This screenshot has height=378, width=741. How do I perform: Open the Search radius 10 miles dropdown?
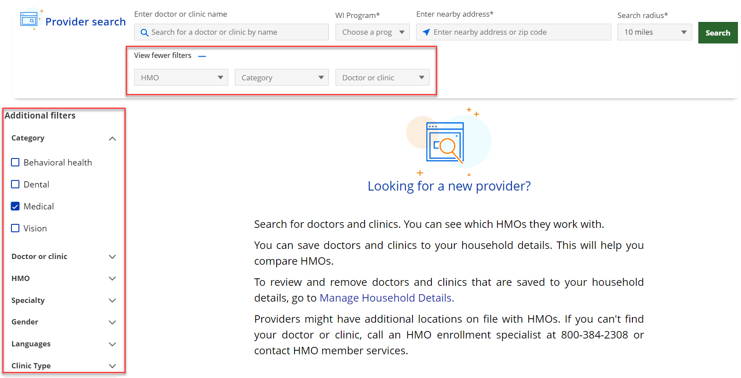[x=654, y=32]
